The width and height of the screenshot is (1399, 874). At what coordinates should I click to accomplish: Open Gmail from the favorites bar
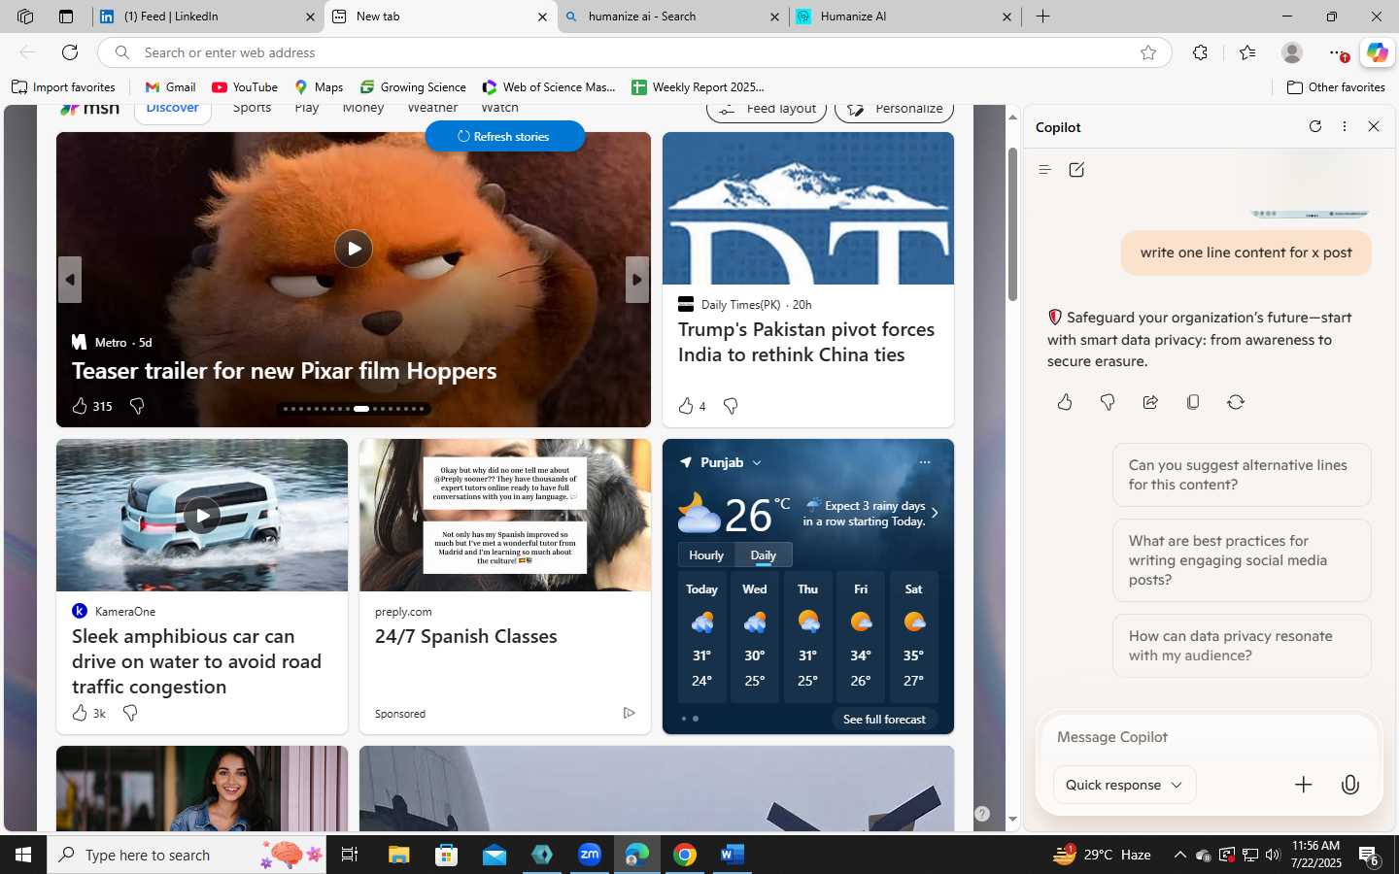click(x=170, y=87)
